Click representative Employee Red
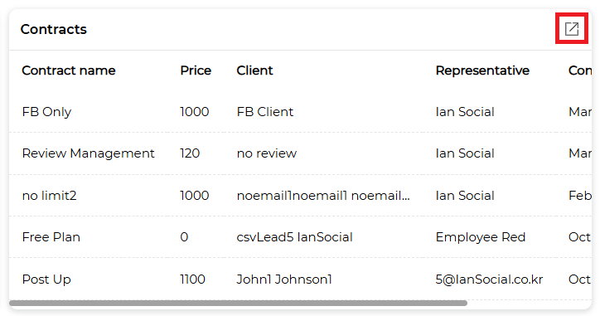This screenshot has height=316, width=600. point(480,237)
